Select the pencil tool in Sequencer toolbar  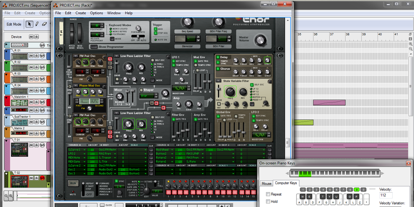click(x=37, y=24)
